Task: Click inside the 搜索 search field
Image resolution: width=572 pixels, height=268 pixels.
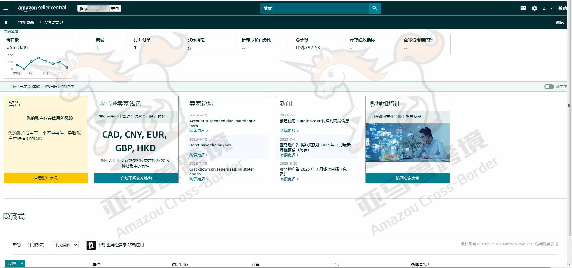Action: tap(314, 8)
